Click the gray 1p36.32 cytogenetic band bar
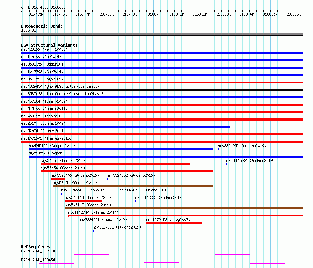This screenshot has height=268, width=313. coord(162,34)
